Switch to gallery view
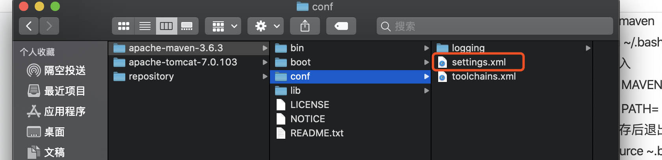Screen dimensions: 662x160 [187, 26]
